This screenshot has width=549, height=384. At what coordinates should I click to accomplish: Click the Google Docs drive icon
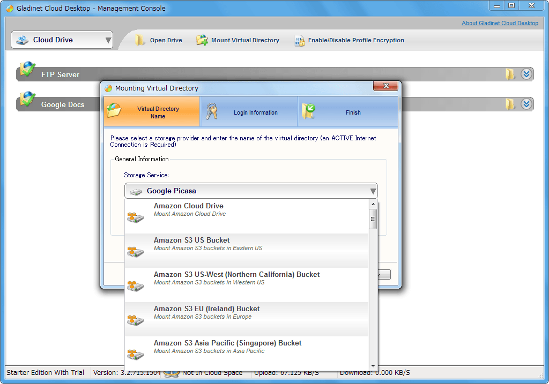point(27,99)
